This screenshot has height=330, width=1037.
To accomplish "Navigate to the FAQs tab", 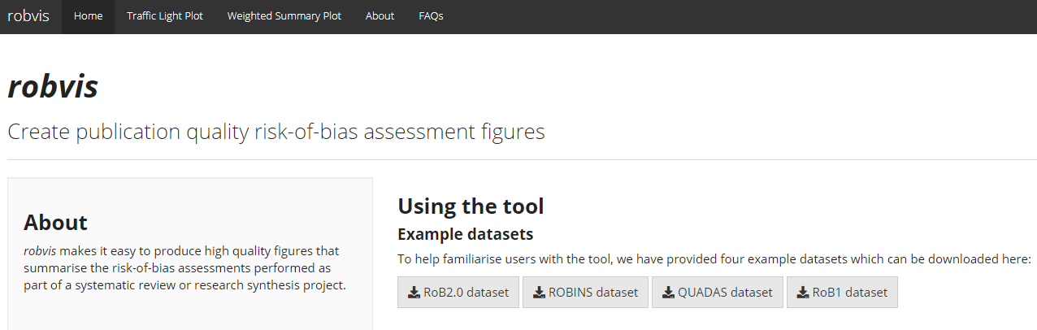I will (x=431, y=16).
